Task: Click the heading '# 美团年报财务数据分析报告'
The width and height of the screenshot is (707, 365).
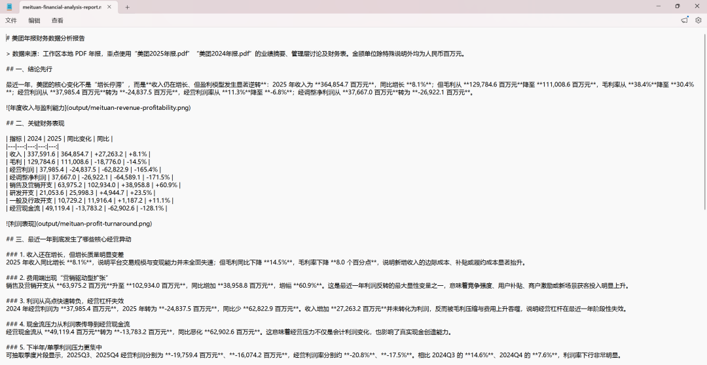Action: [x=46, y=39]
